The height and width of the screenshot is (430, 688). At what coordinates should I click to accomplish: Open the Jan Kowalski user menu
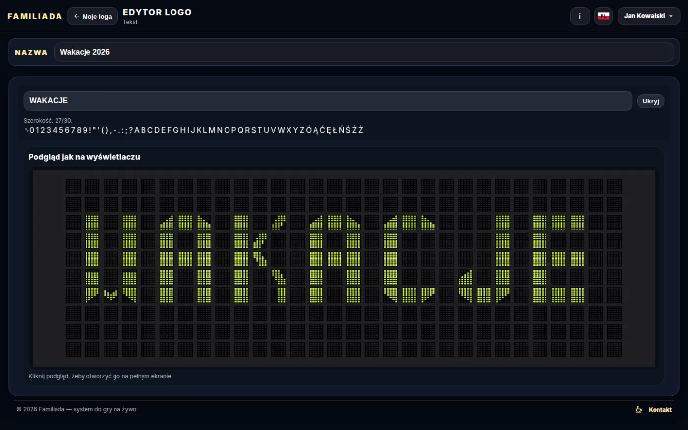[649, 16]
